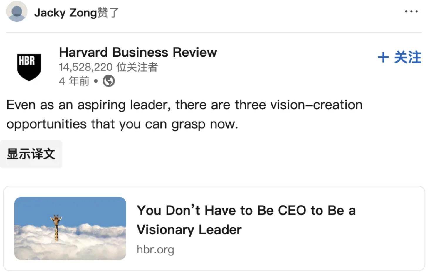Open Jacky Zong's profile name link

click(x=65, y=13)
